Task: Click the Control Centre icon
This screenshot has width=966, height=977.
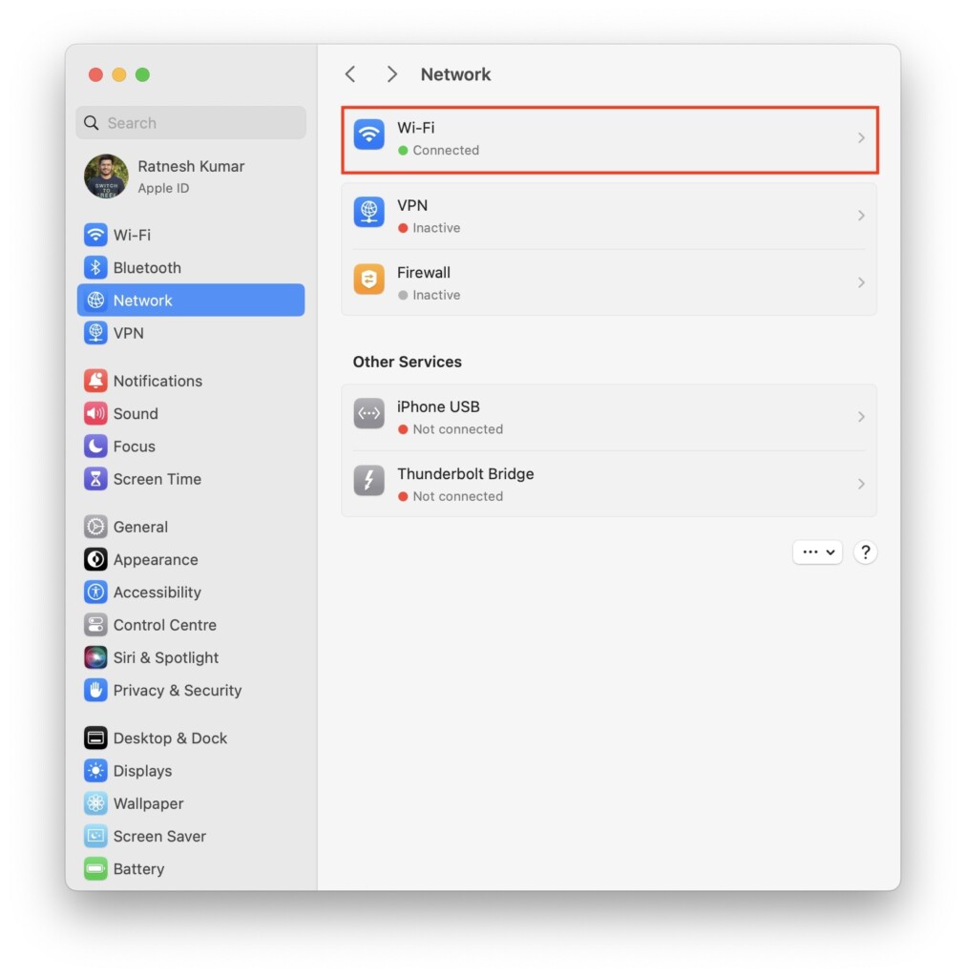Action: [95, 625]
